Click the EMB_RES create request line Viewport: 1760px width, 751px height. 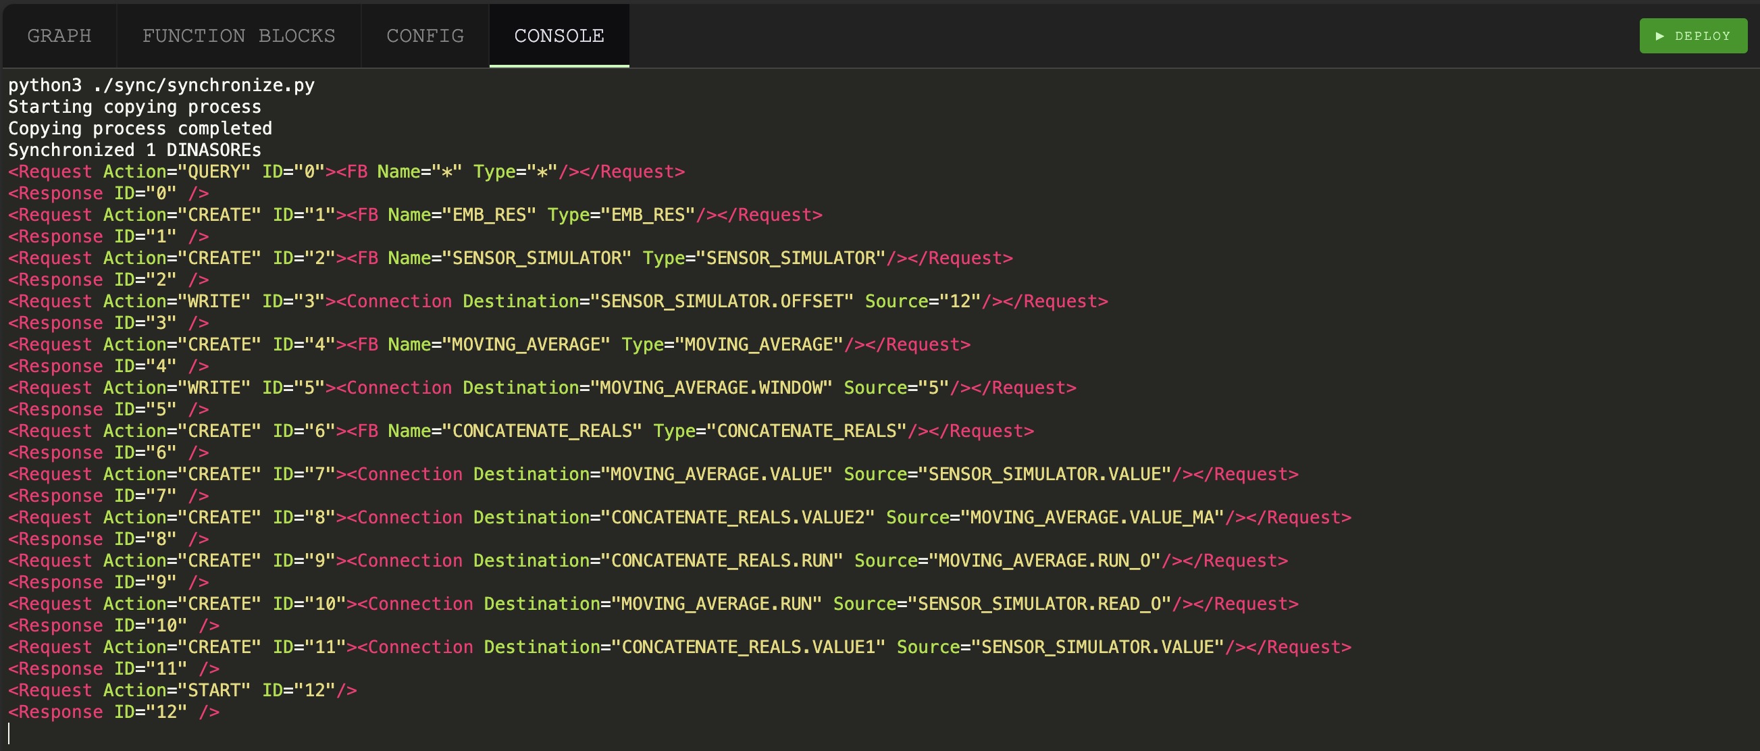click(x=415, y=215)
